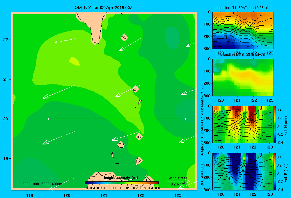The width and height of the screenshot is (291, 198).
Task: Click longitude label 122 on main map axis
Action: click(x=141, y=195)
